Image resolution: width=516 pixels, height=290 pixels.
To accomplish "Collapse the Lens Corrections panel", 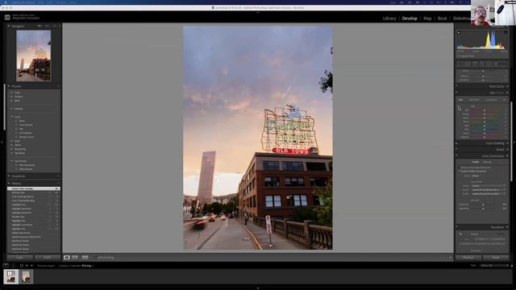I will 507,155.
